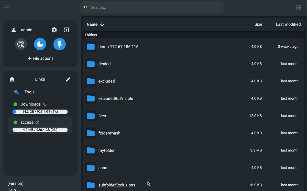Image resolution: width=307 pixels, height=191 pixels.
Task: Click folder icon of excluded
Action: point(91,81)
